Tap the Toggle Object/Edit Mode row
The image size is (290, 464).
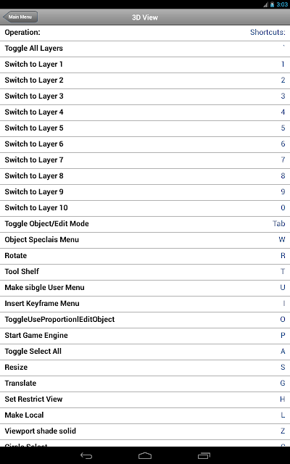click(145, 224)
